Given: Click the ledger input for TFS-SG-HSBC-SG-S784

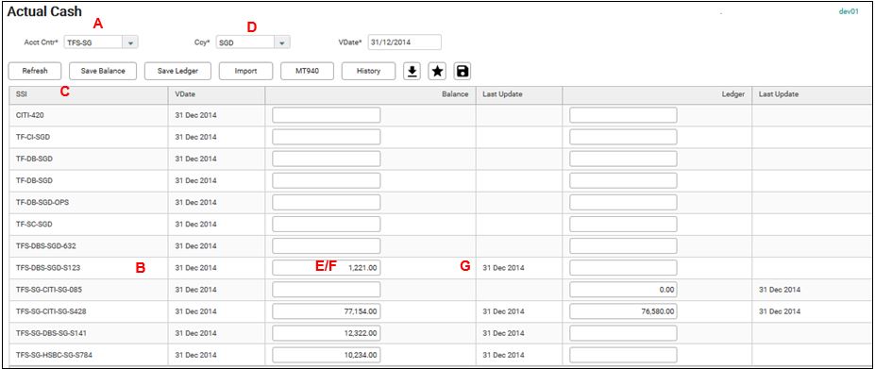Looking at the screenshot, I should (x=623, y=355).
